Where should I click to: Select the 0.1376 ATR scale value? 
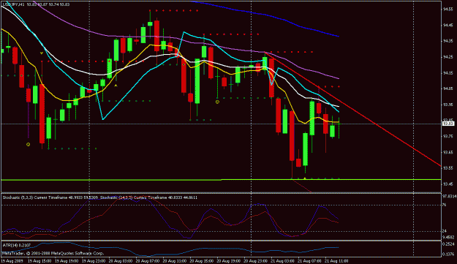click(448, 254)
